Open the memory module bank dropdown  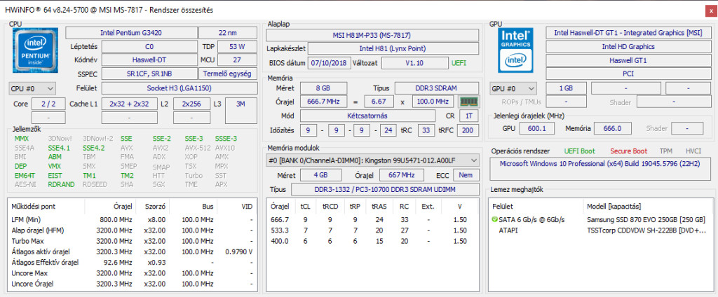point(373,160)
